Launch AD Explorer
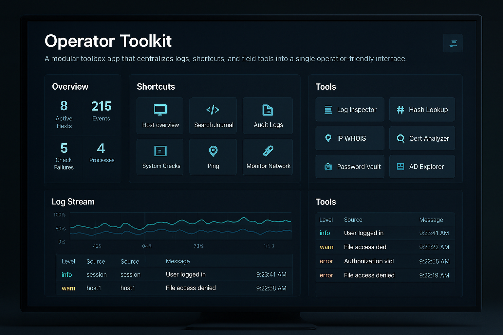 click(422, 167)
